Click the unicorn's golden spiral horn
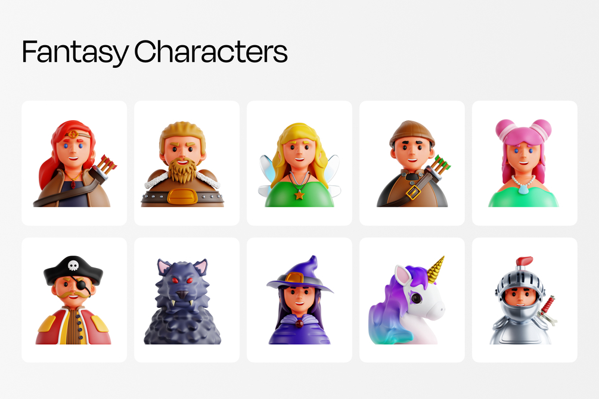Image resolution: width=599 pixels, height=399 pixels. point(436,270)
